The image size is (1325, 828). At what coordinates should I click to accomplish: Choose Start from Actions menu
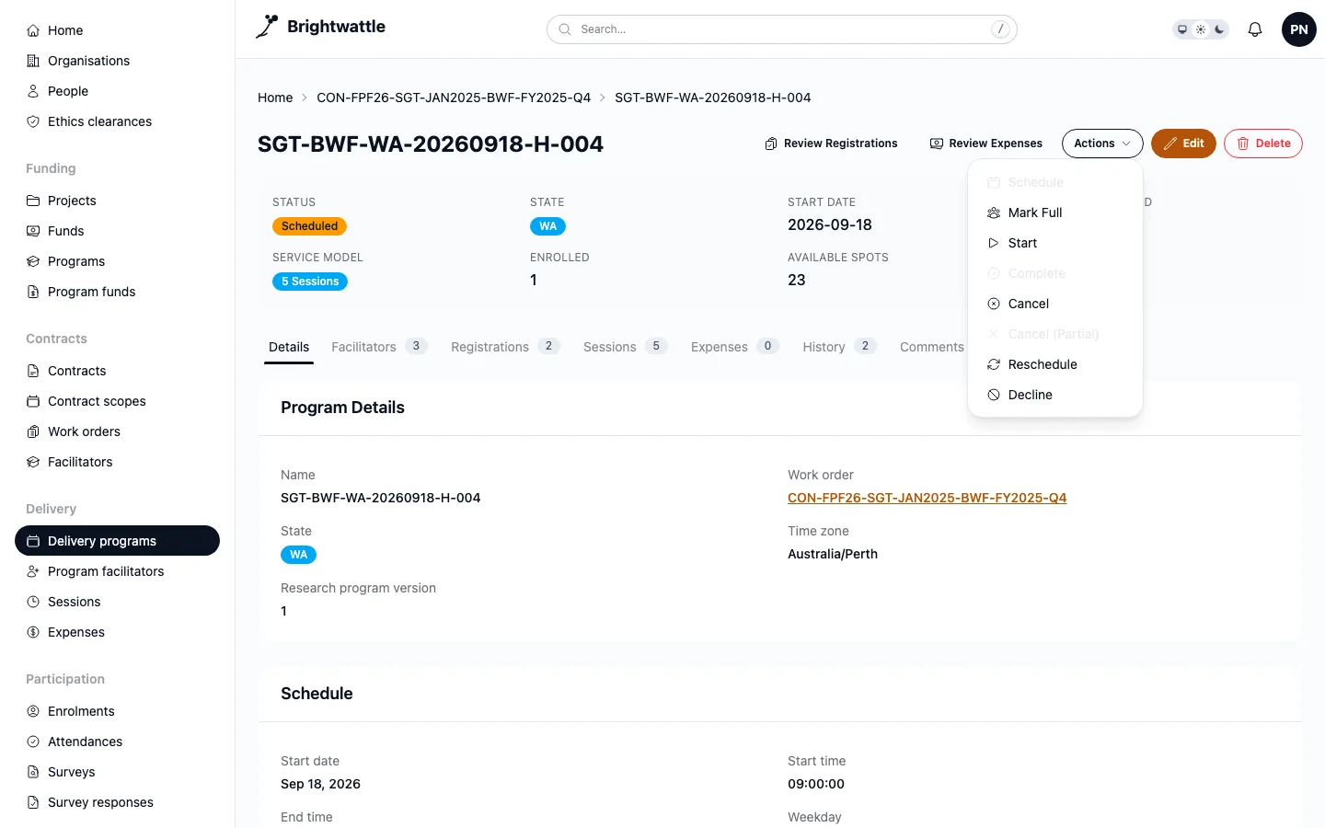(x=1055, y=243)
